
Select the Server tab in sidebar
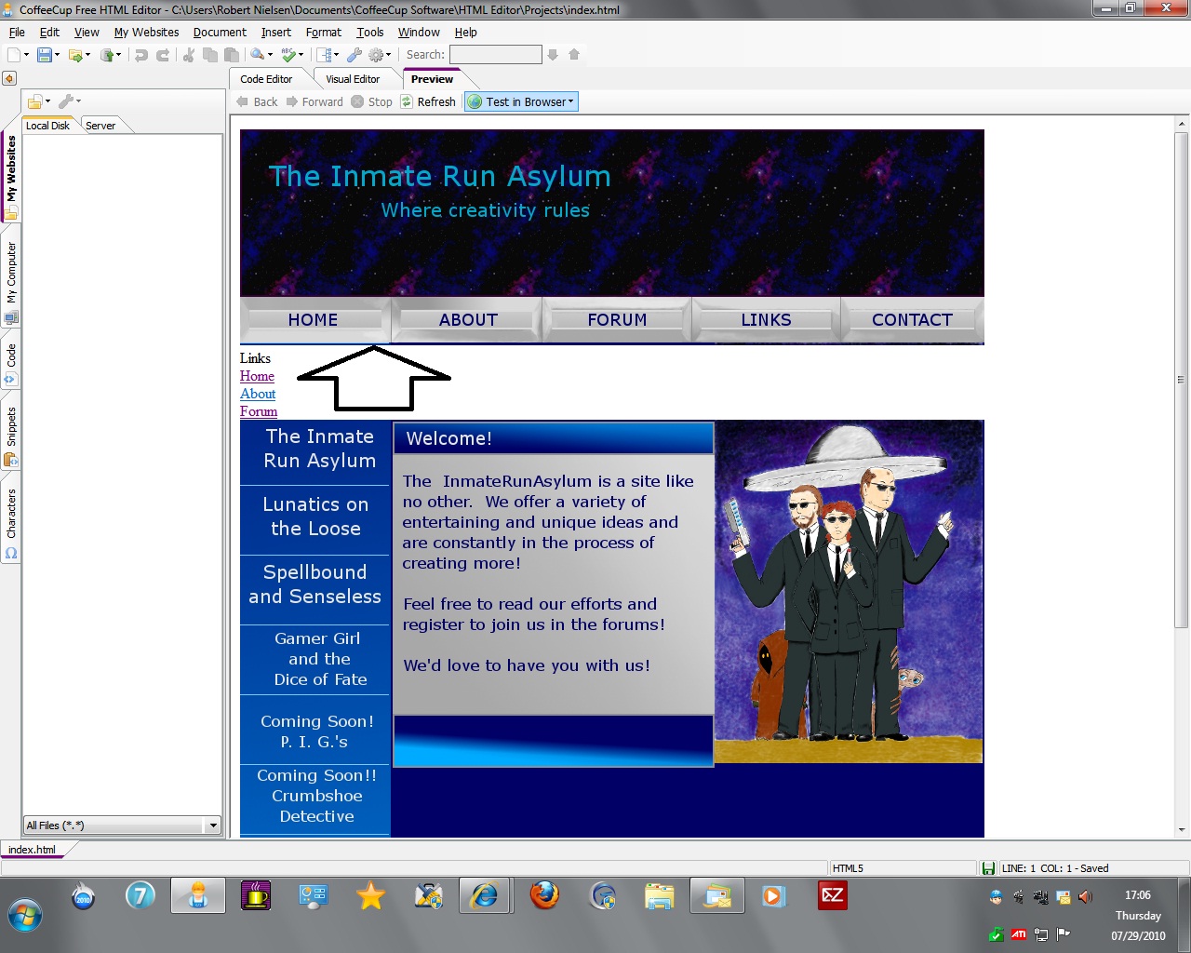tap(100, 126)
